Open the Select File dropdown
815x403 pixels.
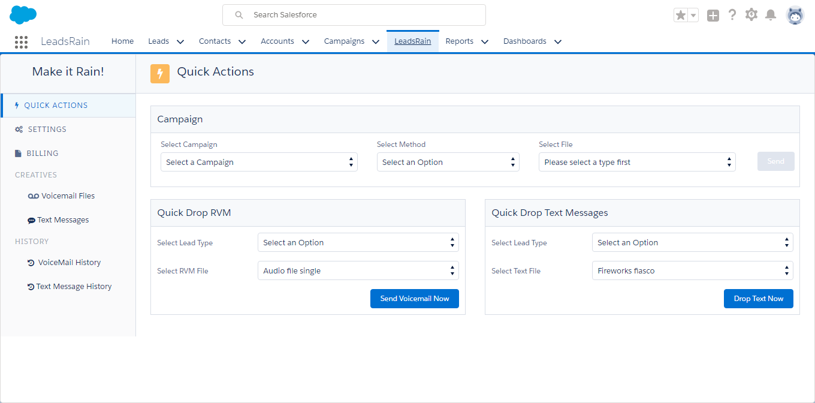click(x=637, y=163)
